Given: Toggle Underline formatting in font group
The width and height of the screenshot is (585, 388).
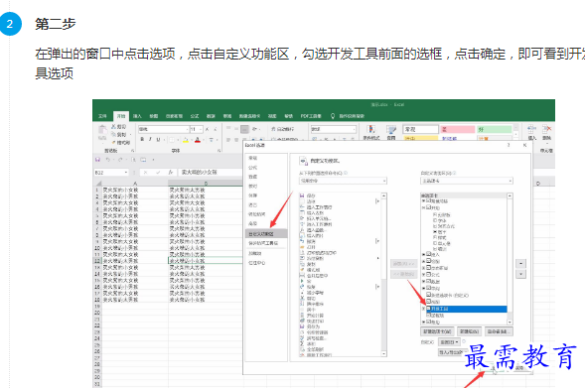Looking at the screenshot, I should (x=158, y=139).
